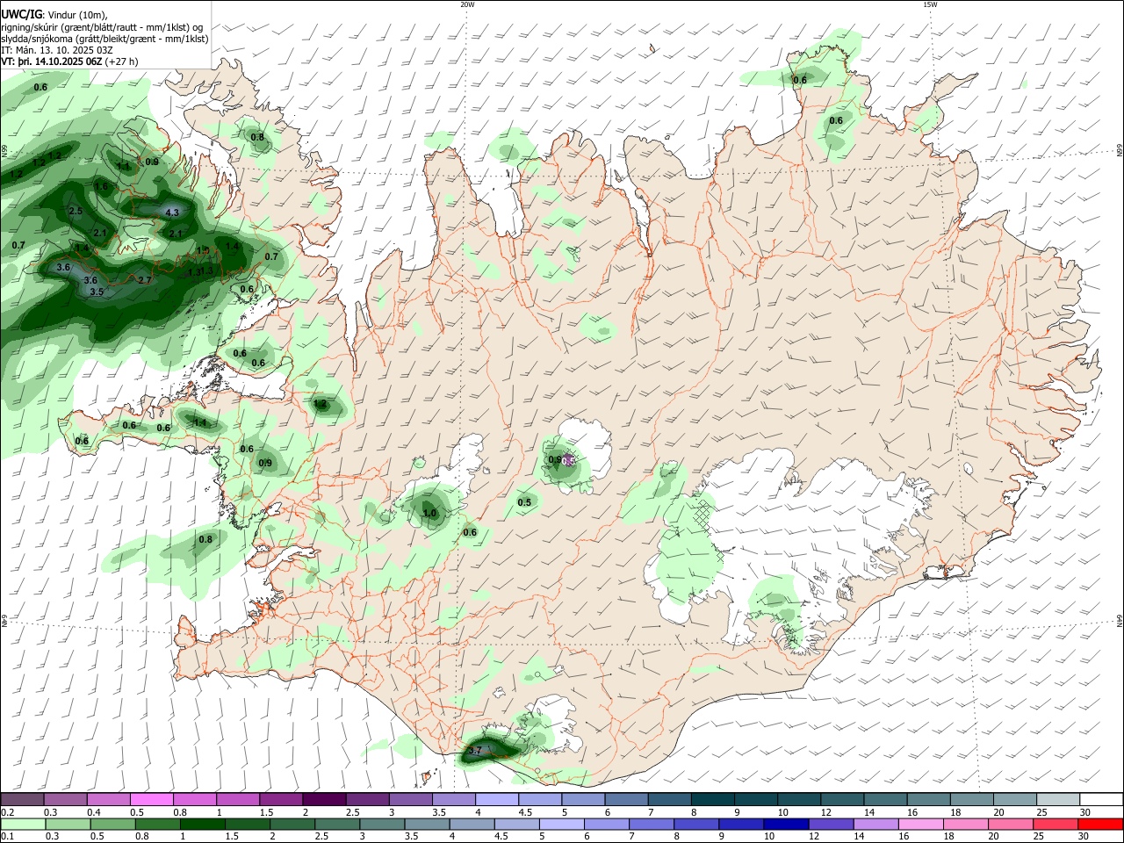Viewport: 1124px width, 843px height.
Task: Click the 1.6 precipitation value label
Action: pyautogui.click(x=101, y=187)
